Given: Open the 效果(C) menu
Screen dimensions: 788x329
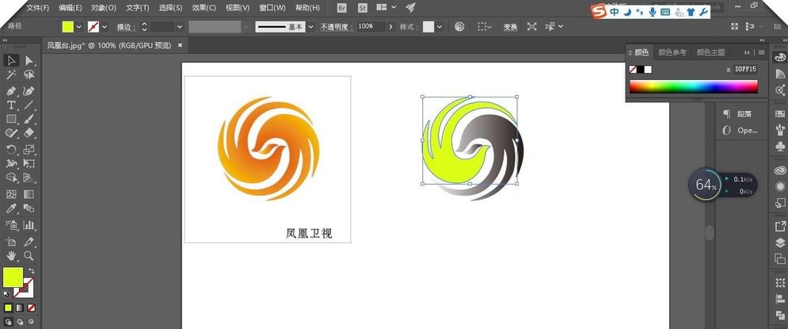Looking at the screenshot, I should [204, 8].
